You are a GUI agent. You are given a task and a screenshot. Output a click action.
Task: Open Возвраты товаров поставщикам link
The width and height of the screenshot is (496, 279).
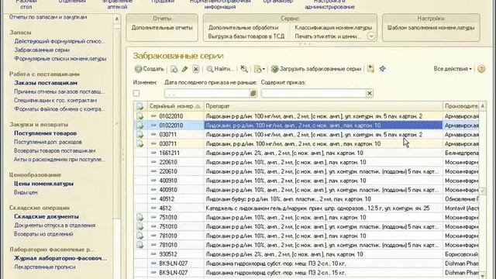click(54, 151)
